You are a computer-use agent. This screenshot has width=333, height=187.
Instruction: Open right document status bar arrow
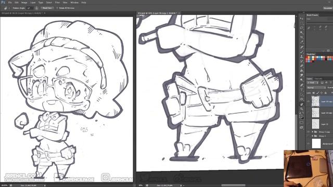[x=181, y=185]
